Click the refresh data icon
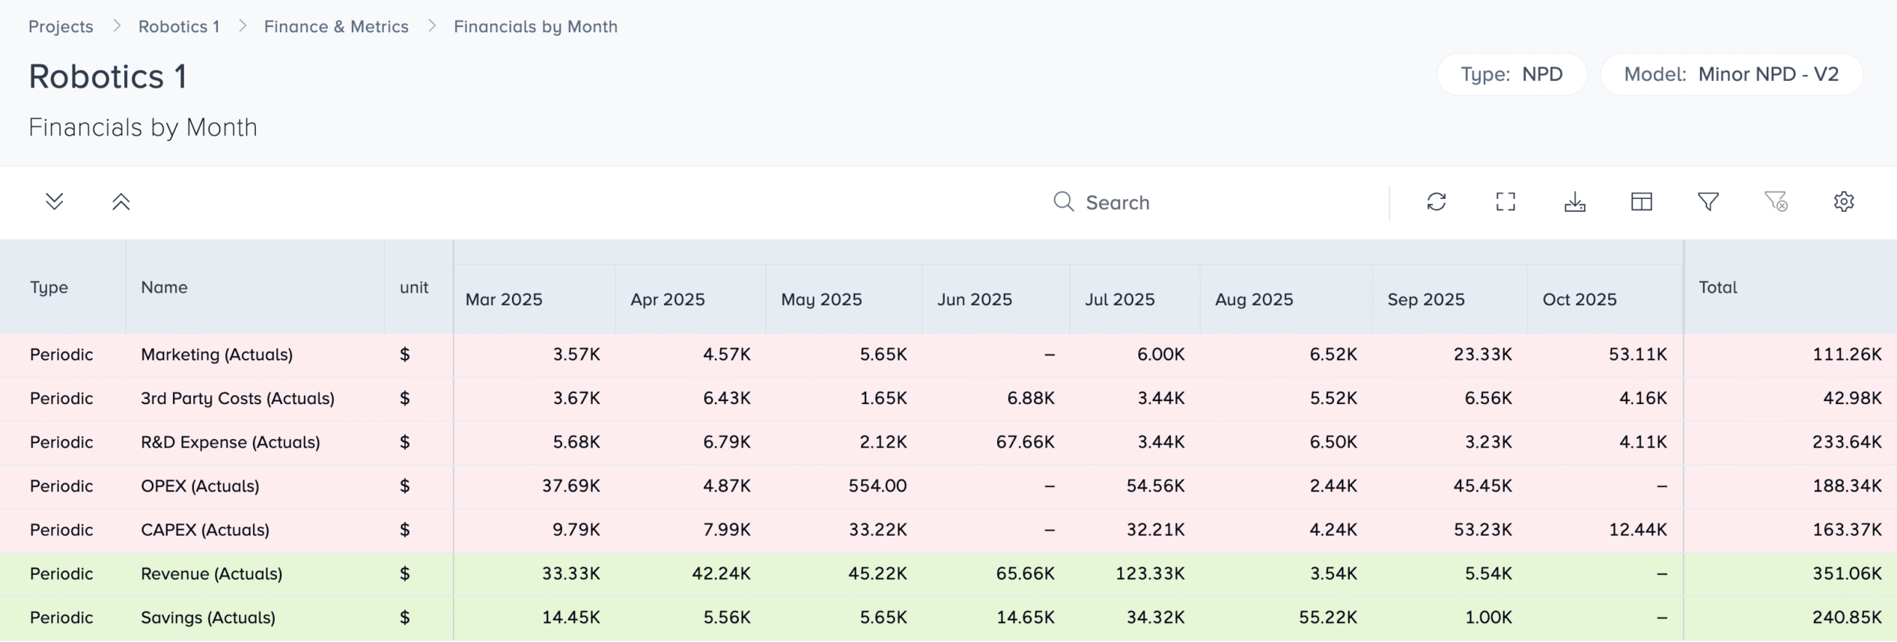 tap(1436, 202)
